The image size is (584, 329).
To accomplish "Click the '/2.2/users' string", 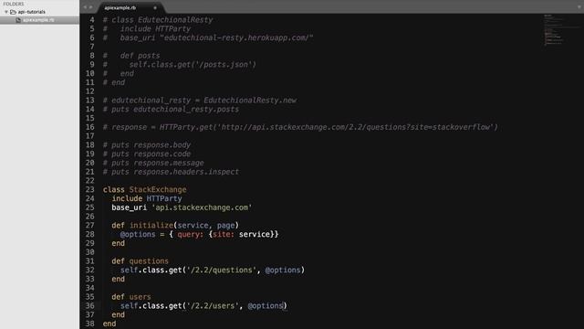I will pos(213,306).
